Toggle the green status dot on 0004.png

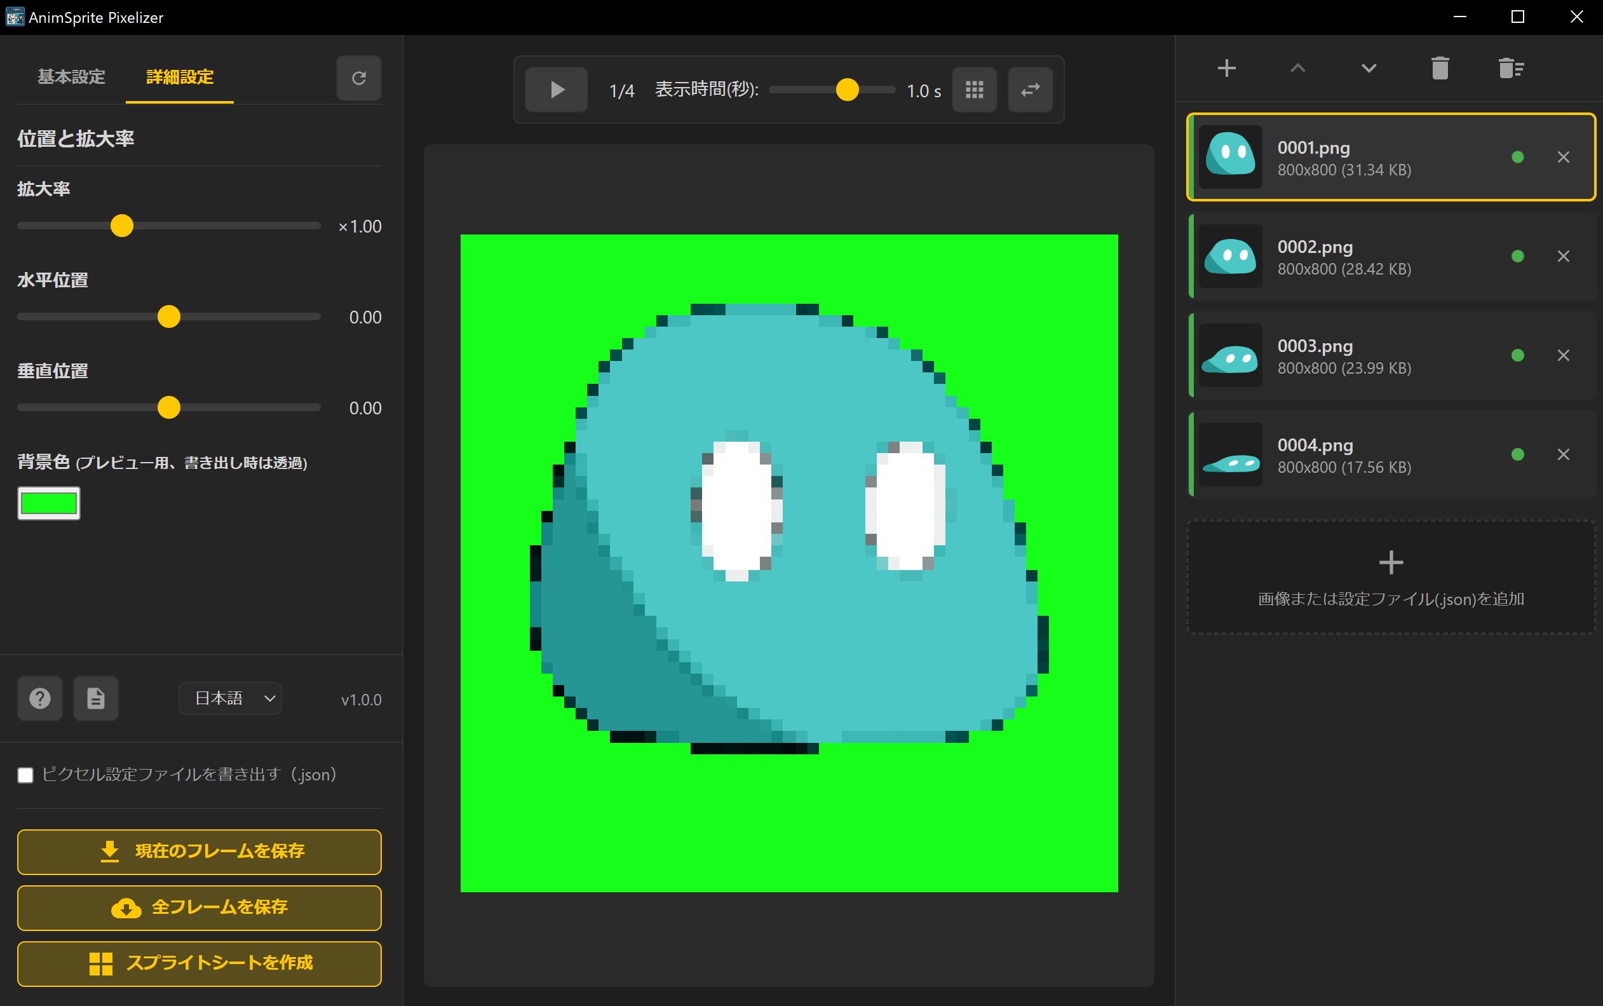pos(1517,454)
